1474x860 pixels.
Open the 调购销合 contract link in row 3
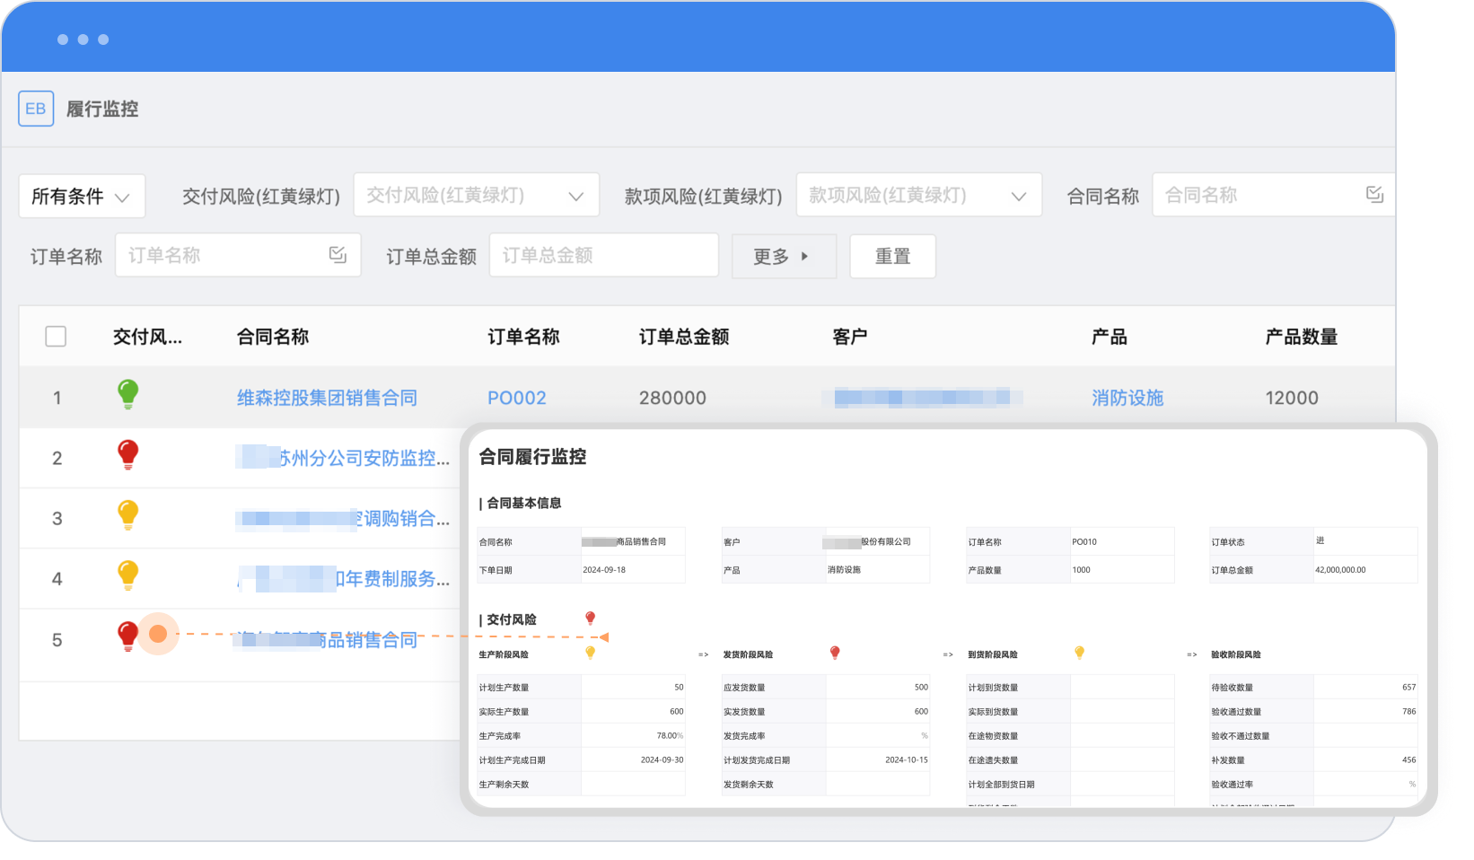343,518
